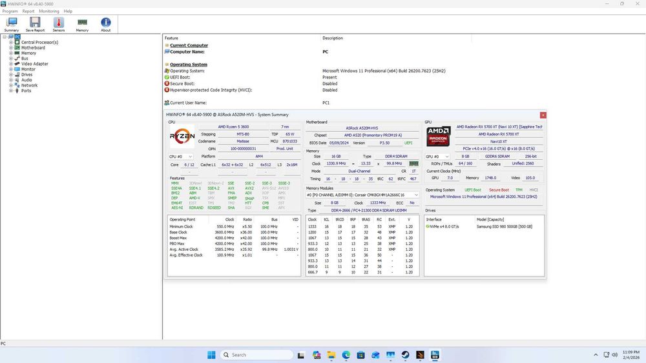Select Audio in the tree

pyautogui.click(x=26, y=80)
